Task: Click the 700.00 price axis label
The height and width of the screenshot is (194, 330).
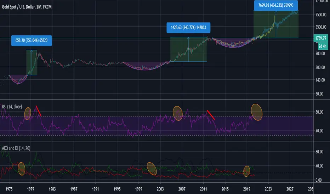Action: (320, 54)
